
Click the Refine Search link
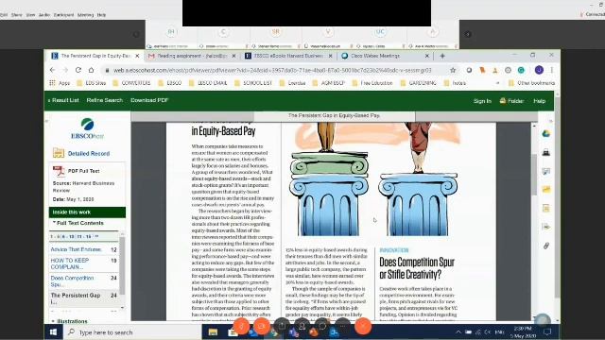click(105, 100)
